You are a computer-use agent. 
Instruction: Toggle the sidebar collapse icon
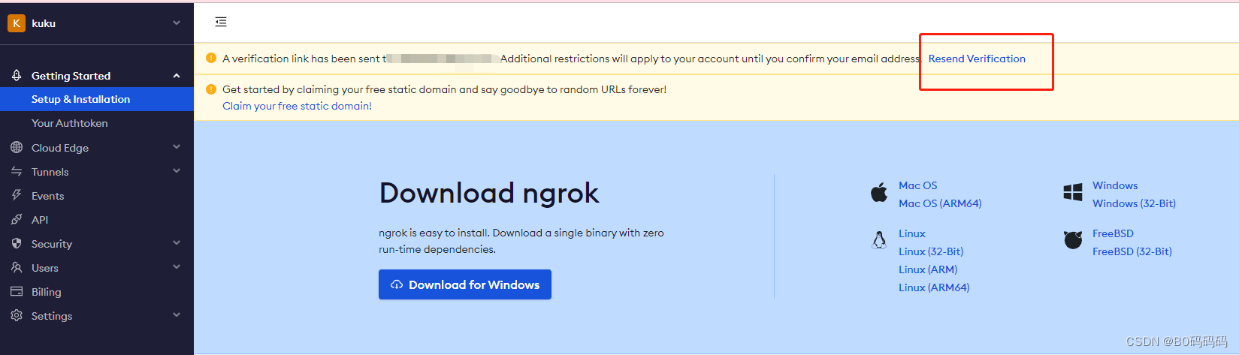click(x=221, y=22)
